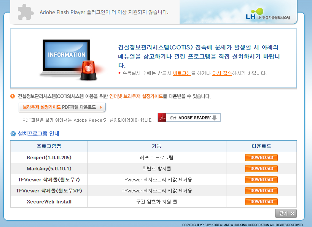This screenshot has height=227, width=312.
Task: Click the download arrow on the Get Adobe Reader badge
Action: (214, 117)
